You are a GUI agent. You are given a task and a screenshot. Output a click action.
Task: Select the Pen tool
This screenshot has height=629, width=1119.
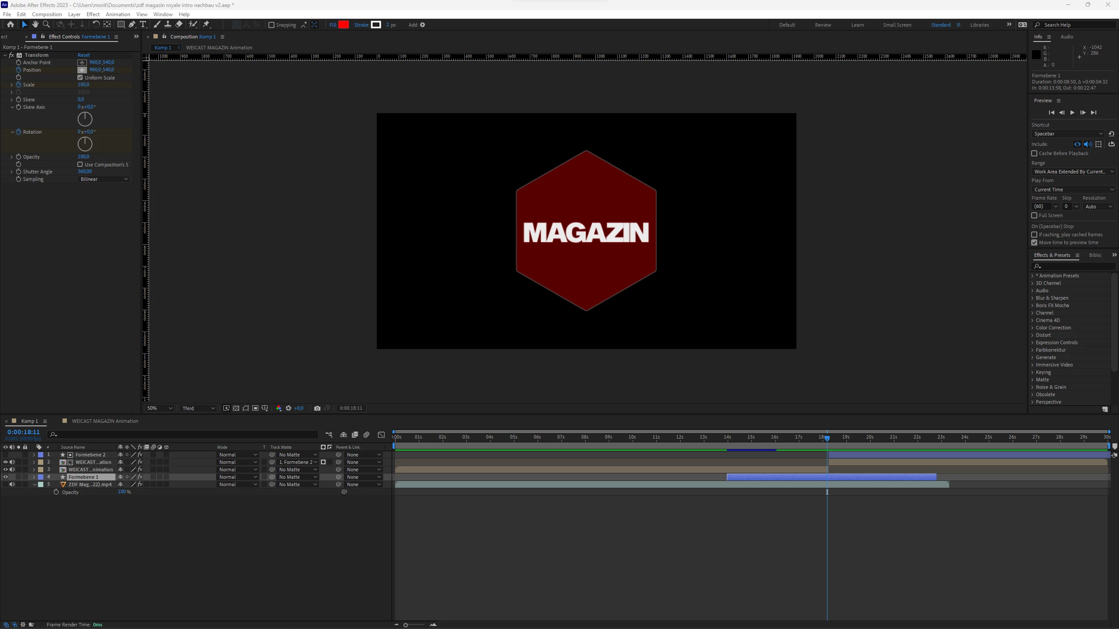tap(132, 24)
